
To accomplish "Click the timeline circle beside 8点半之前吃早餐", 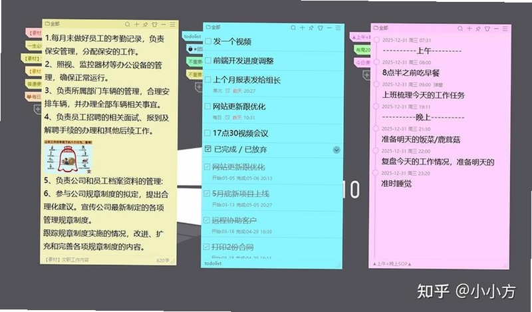I will coord(376,62).
